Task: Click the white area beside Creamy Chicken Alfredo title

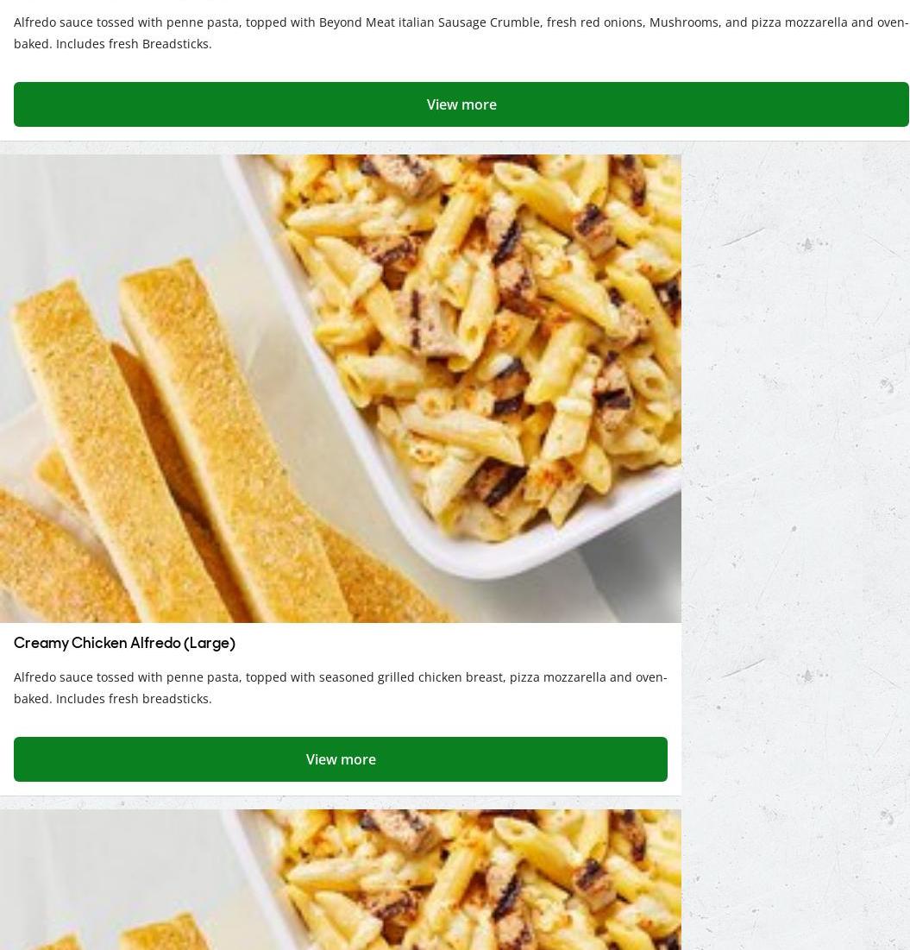Action: coord(455,643)
